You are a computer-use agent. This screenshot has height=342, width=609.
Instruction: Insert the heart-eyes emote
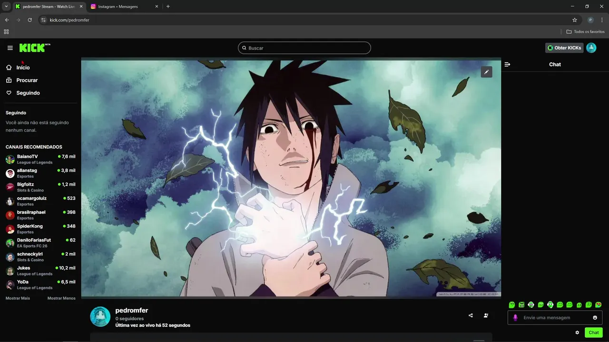click(x=599, y=304)
